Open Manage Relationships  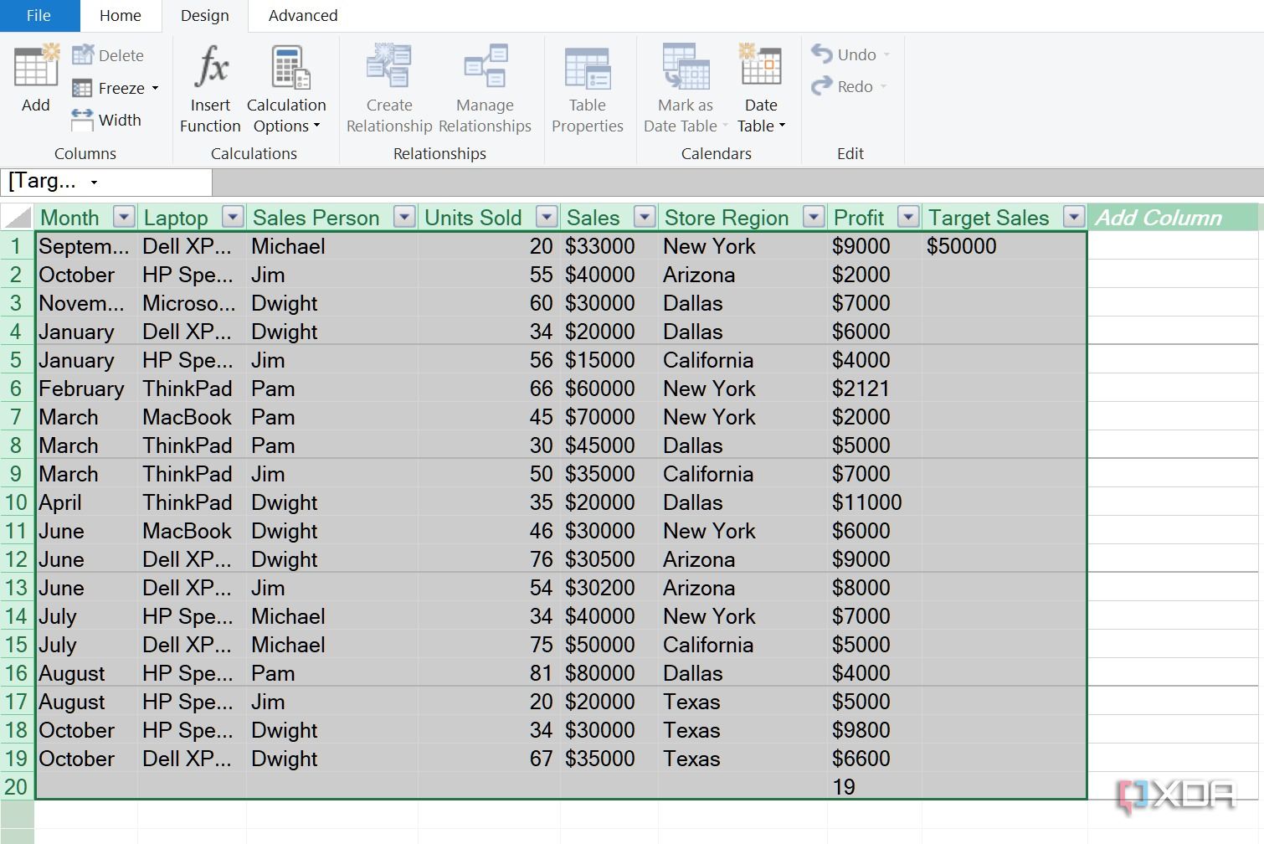coord(485,86)
